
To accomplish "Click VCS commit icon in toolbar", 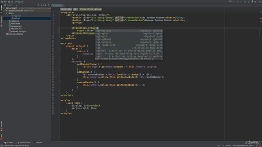I will [x=248, y=2].
